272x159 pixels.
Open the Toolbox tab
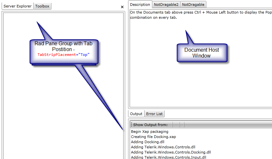coord(42,6)
